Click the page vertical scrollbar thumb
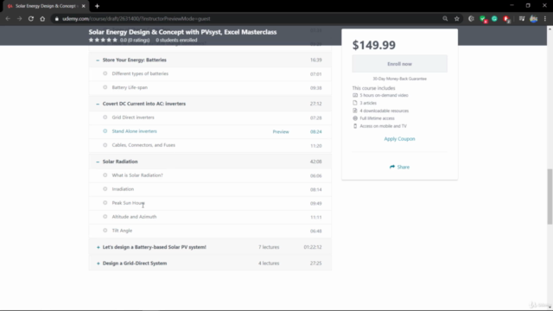Screen dimensions: 553x311 click(x=550, y=196)
